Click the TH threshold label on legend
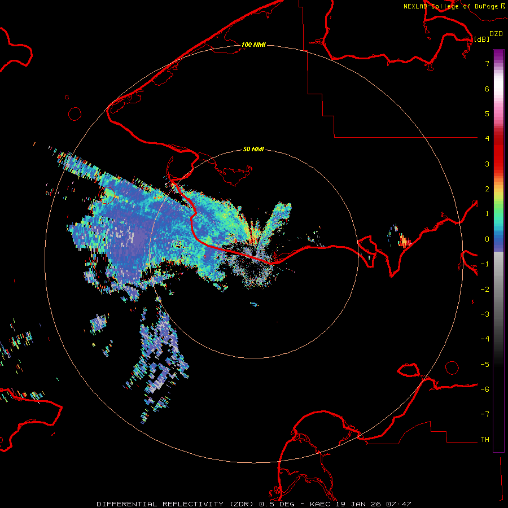The height and width of the screenshot is (508, 508). tap(485, 440)
